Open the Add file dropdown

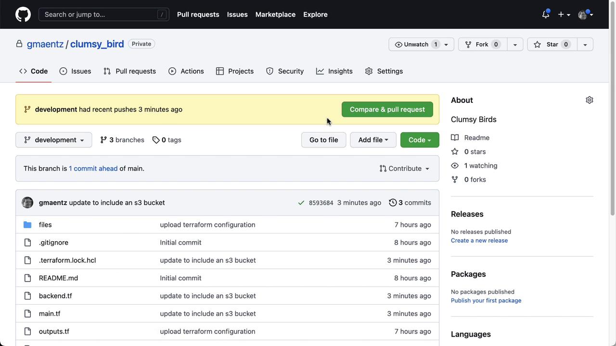(x=372, y=140)
